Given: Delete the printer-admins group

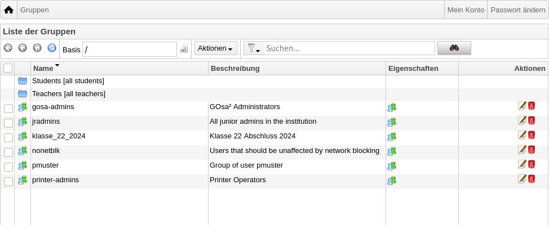Looking at the screenshot, I should (x=532, y=179).
